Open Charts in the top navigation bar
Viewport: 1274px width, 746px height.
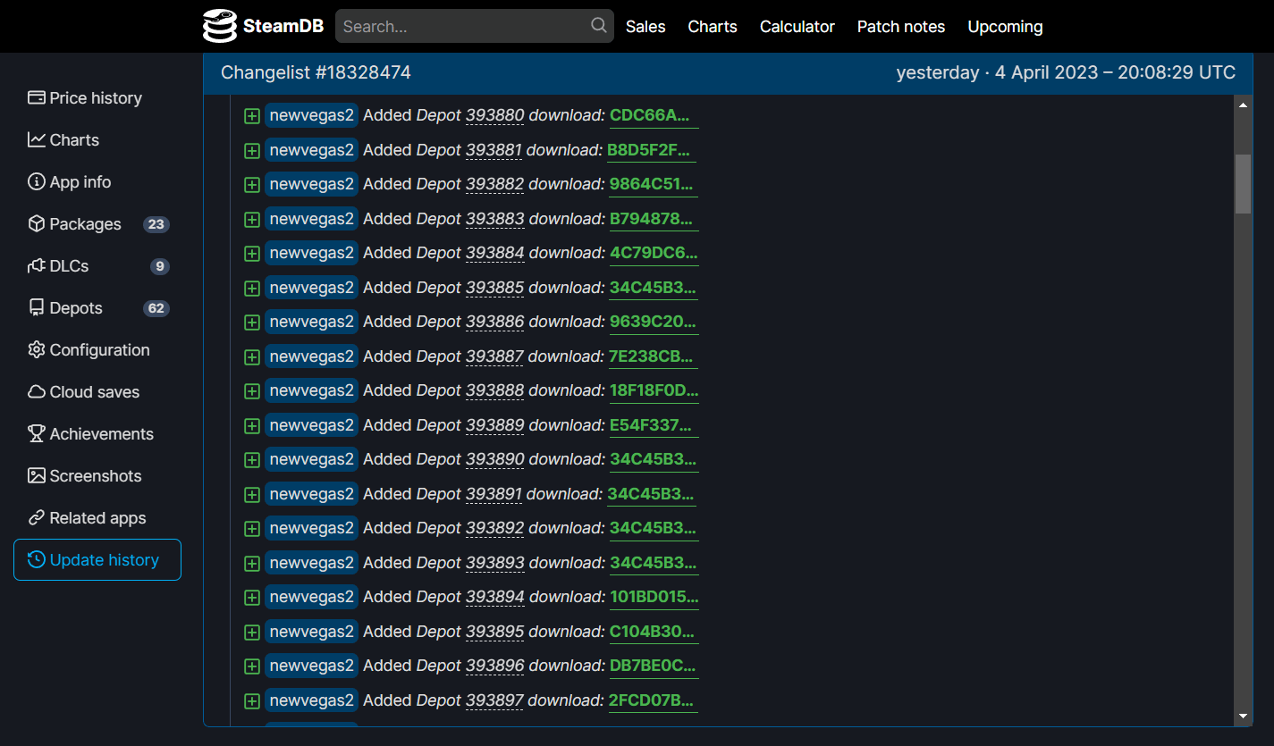[x=713, y=27]
